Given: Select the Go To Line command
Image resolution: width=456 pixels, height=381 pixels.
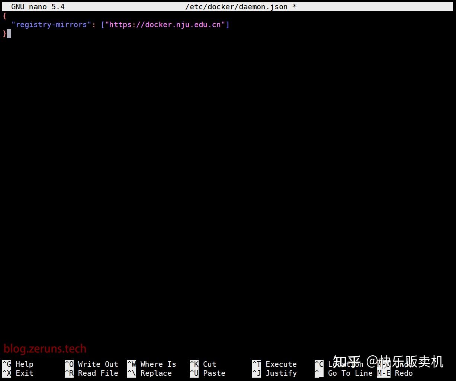Looking at the screenshot, I should pos(350,373).
